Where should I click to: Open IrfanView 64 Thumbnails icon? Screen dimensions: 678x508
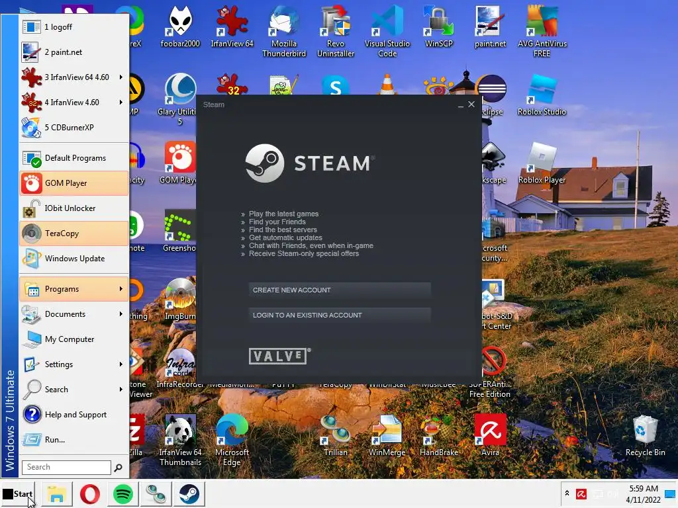pos(180,441)
